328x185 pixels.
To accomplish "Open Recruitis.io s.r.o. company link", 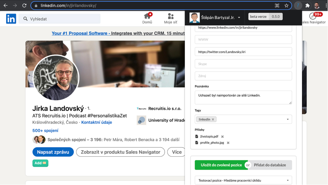I will [165, 108].
